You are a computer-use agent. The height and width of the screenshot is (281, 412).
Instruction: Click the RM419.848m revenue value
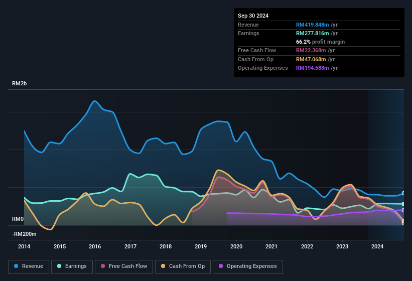point(313,25)
